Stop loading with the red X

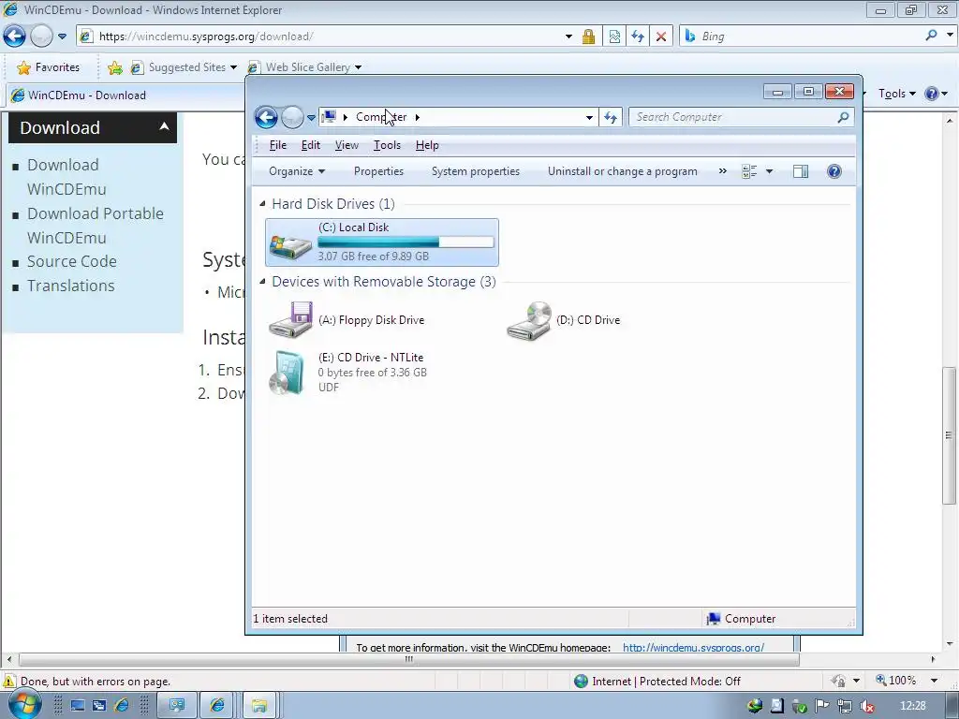(661, 37)
